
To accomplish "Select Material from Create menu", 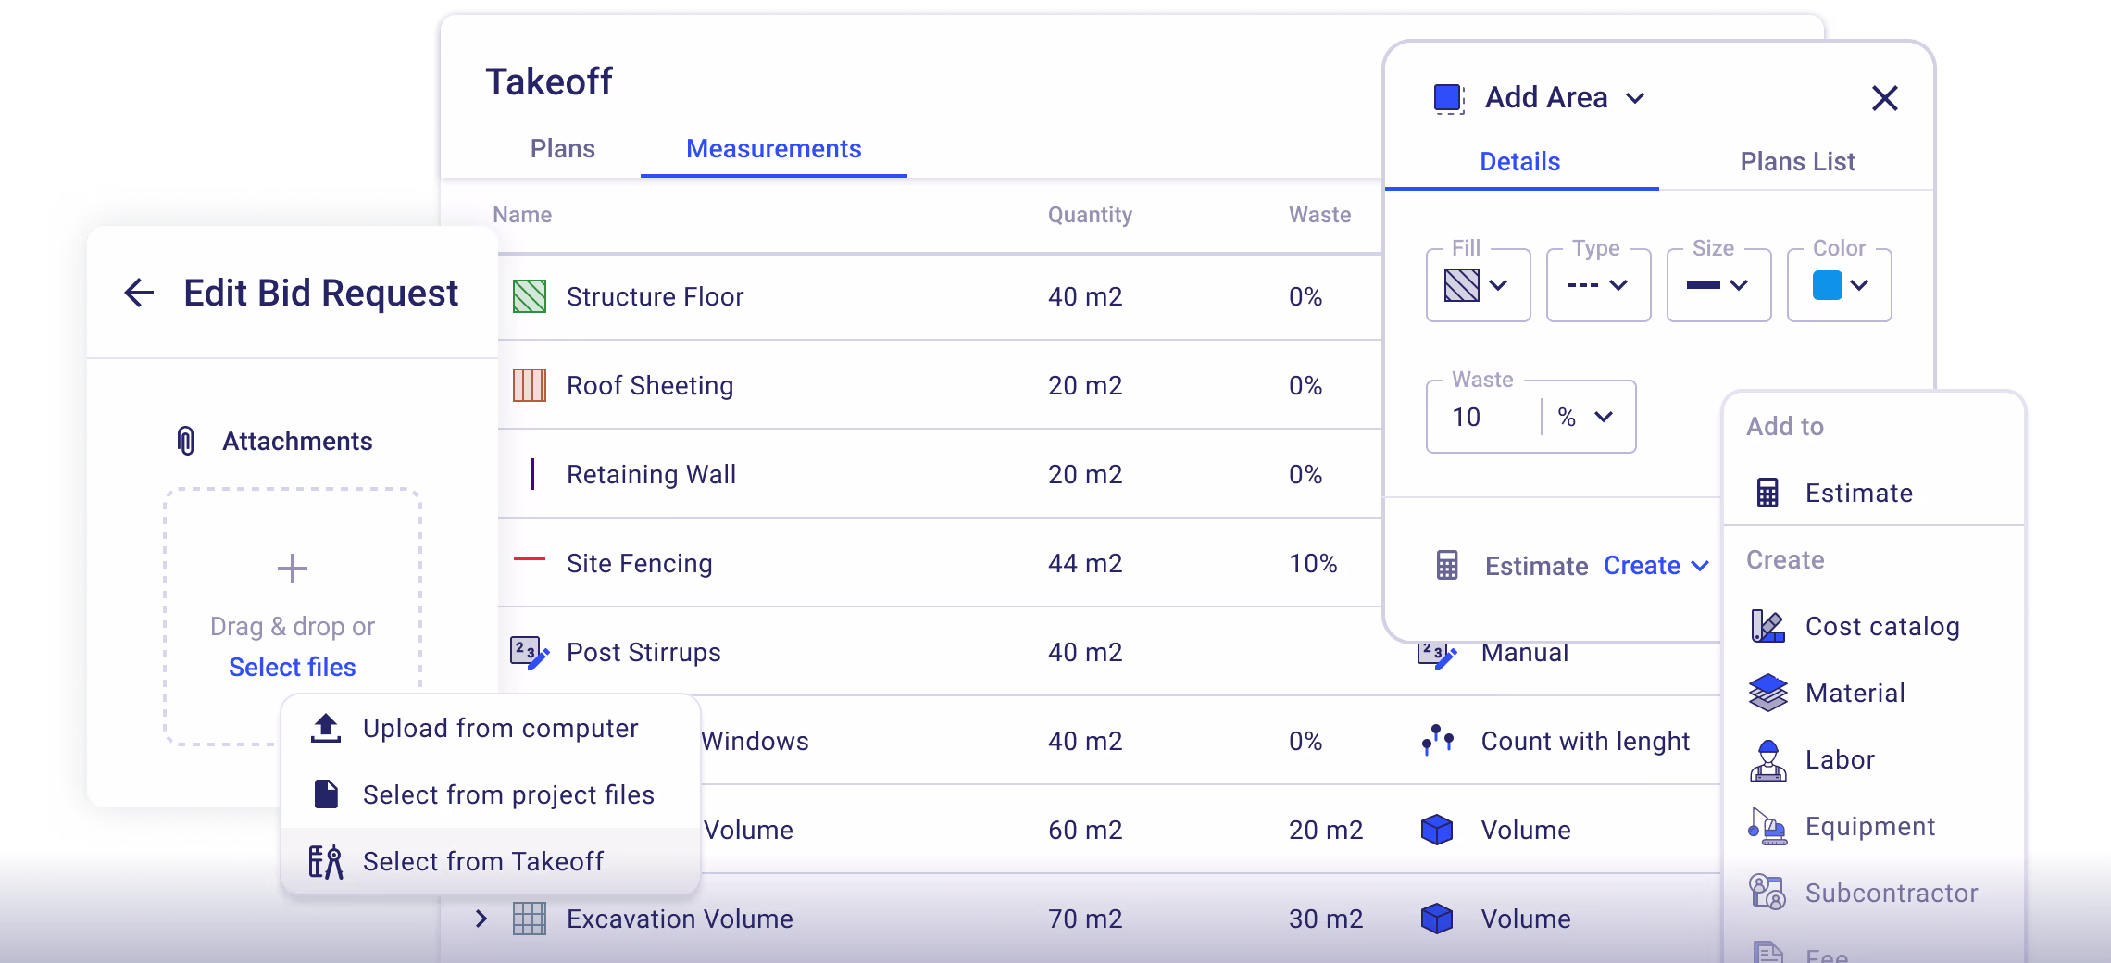I will tap(1874, 693).
